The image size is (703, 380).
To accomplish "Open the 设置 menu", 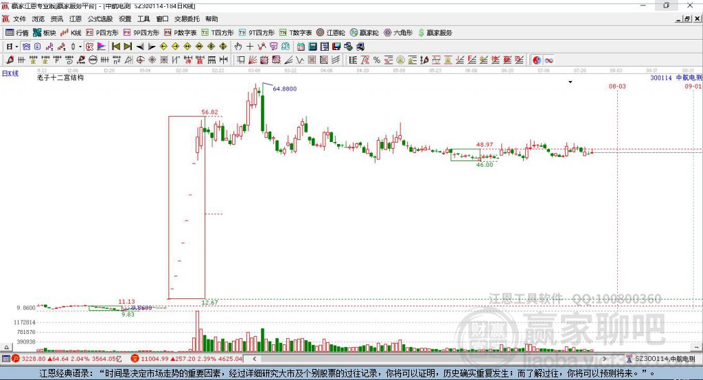I will (x=125, y=19).
